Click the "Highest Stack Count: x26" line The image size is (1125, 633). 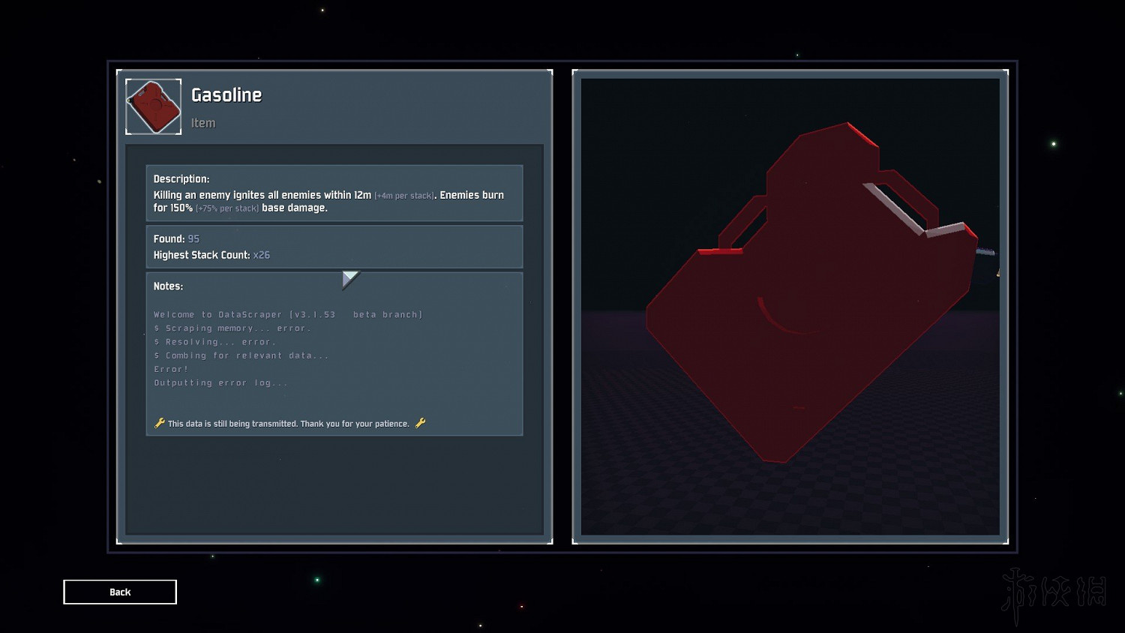pos(211,255)
